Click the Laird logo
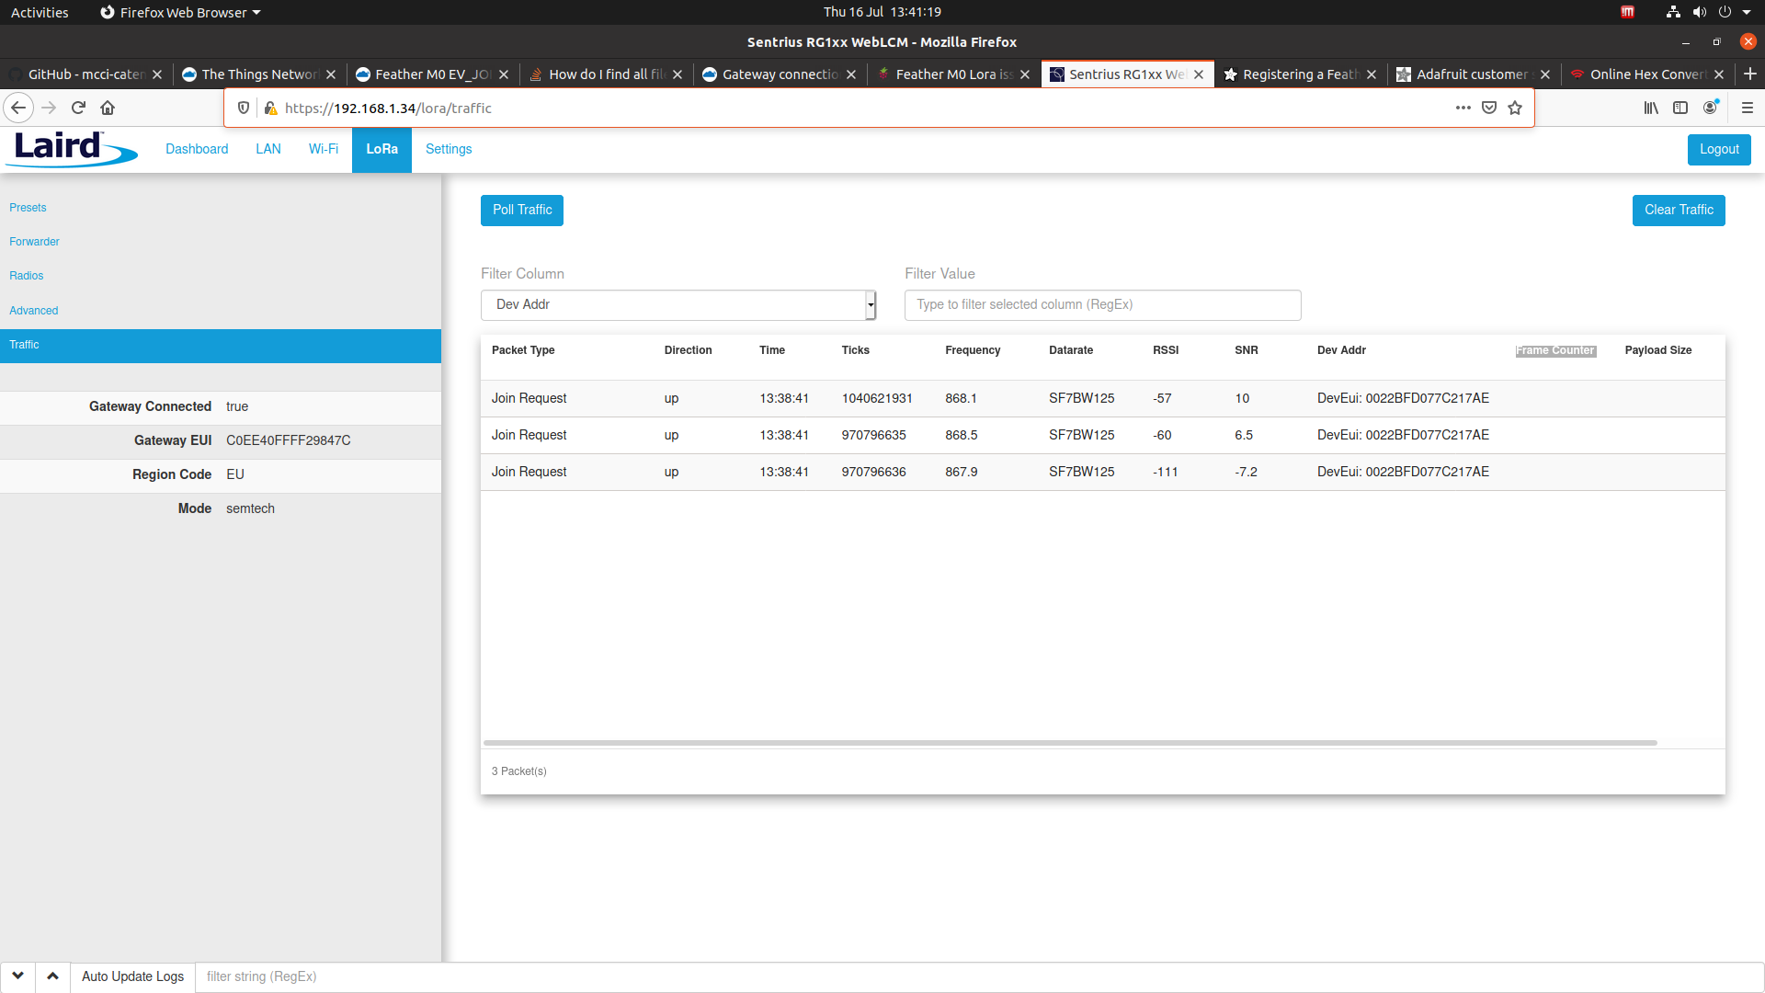1765x993 pixels. 73,148
